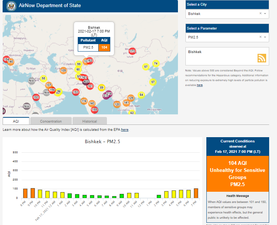Select the red 173 AQI marker in Mongolia
The height and width of the screenshot is (225, 277).
coord(132,51)
